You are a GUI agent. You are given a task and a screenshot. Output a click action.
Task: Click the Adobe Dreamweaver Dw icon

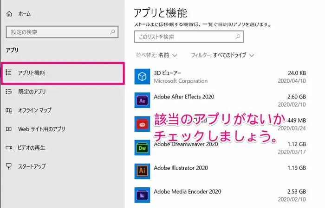142,148
